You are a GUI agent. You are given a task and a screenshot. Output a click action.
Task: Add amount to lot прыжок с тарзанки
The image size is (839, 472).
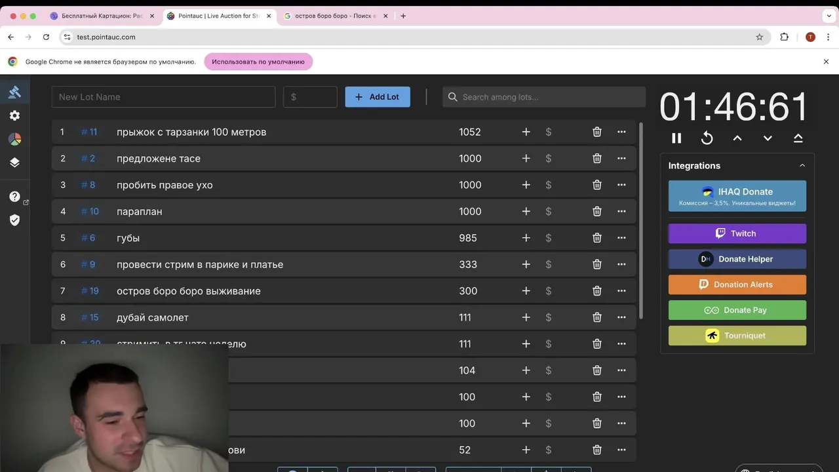click(x=526, y=132)
